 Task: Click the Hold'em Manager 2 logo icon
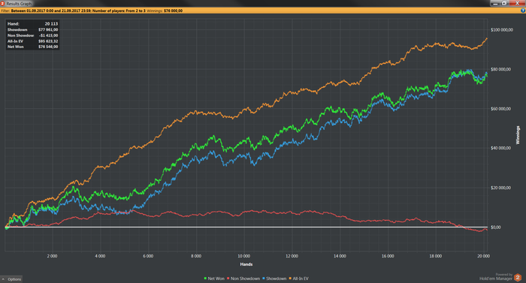pos(518,277)
